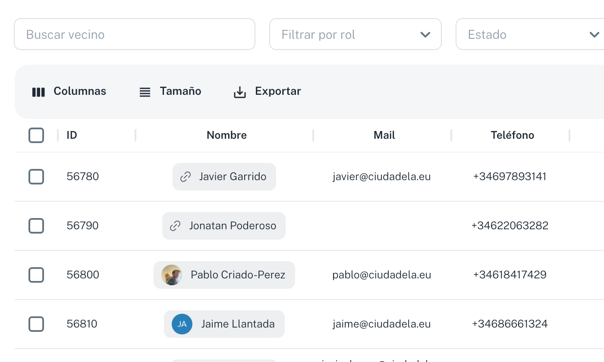Click email javier@ciudadela.eu

click(382, 177)
